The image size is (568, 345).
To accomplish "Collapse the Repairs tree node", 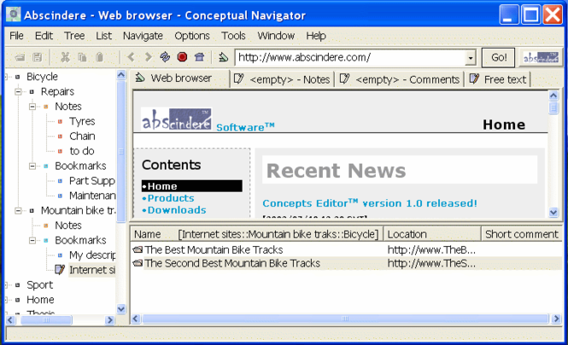I will 18,91.
